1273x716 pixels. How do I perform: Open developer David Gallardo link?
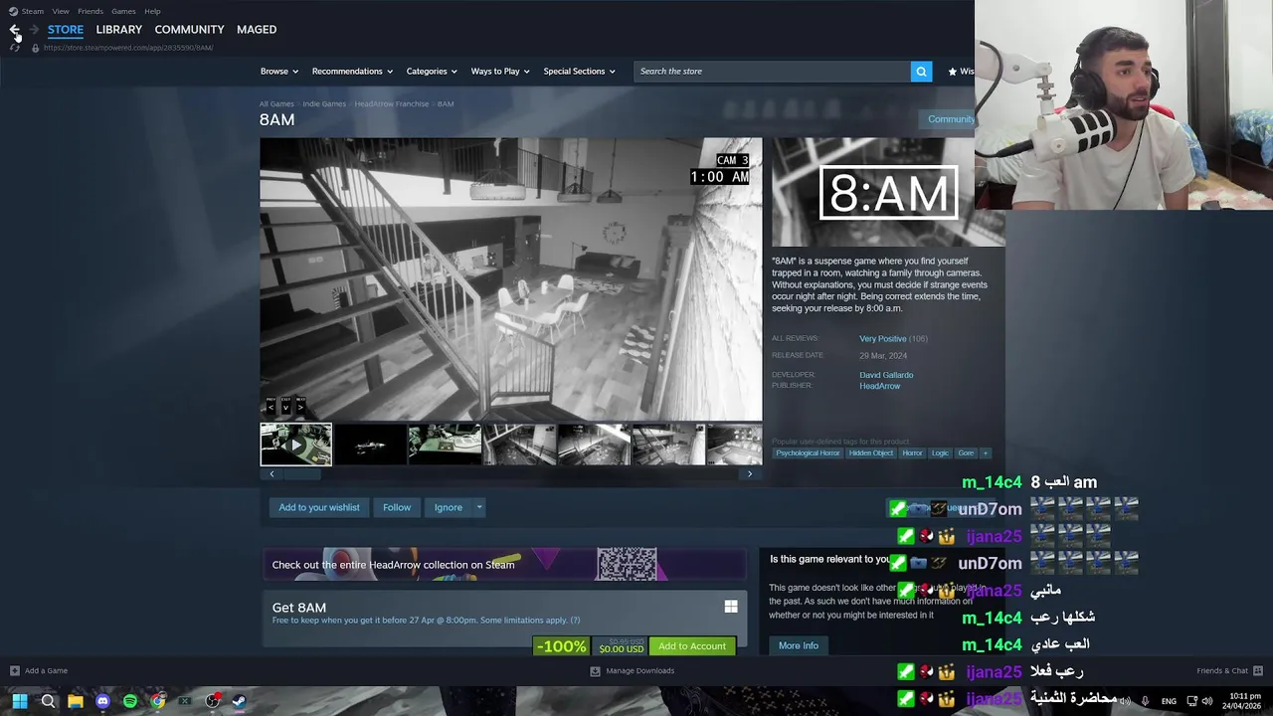(x=886, y=375)
